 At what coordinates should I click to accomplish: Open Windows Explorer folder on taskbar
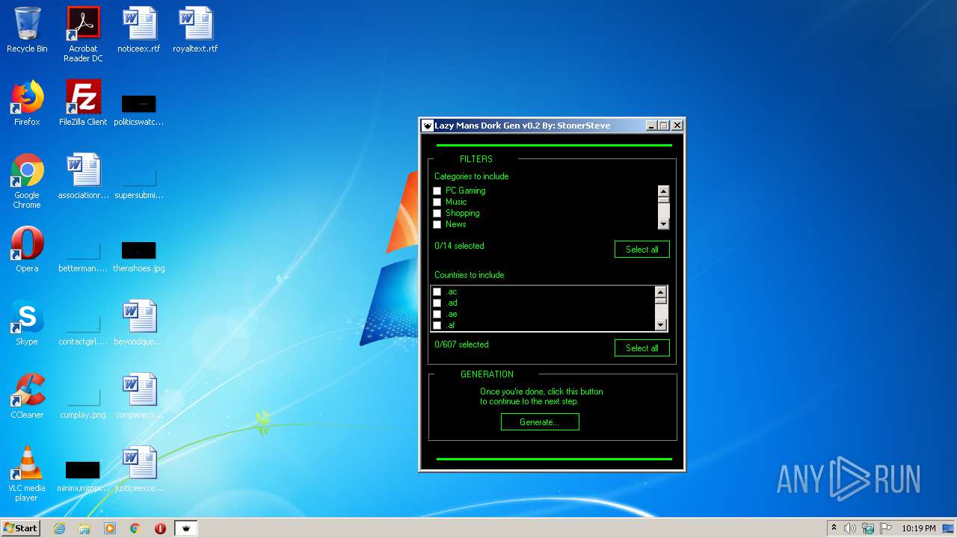tap(84, 528)
